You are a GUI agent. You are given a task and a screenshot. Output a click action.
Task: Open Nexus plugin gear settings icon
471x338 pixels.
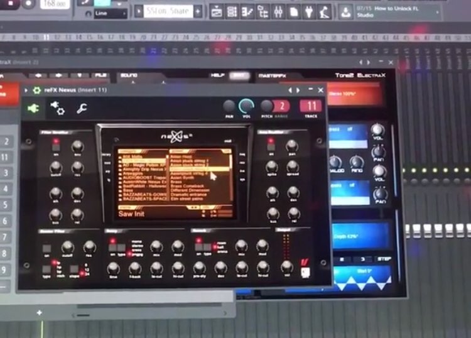[x=36, y=90]
